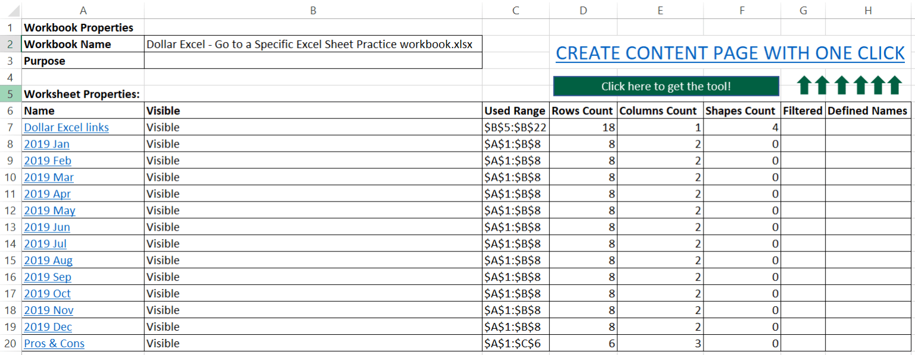Select column A header
The image size is (915, 355).
pos(83,10)
